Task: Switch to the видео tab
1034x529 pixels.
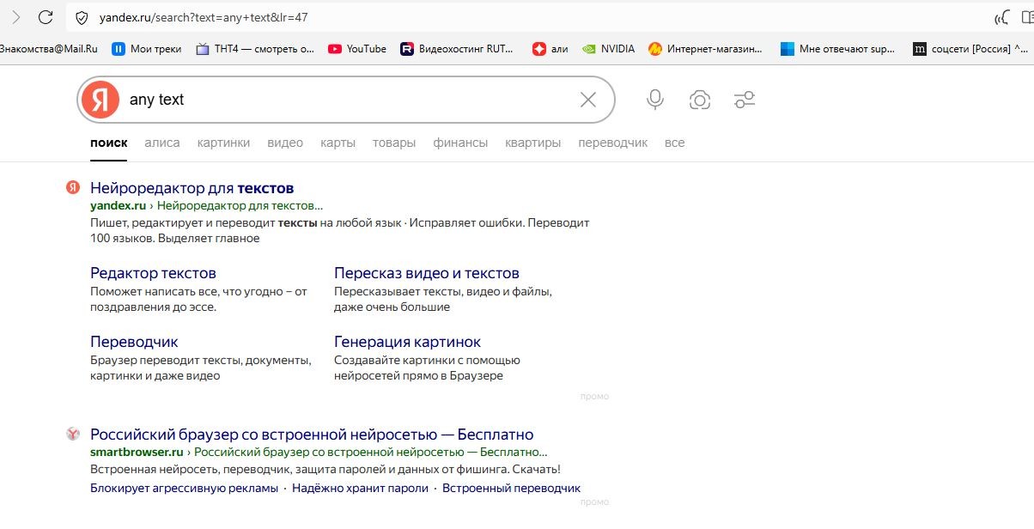Action: click(285, 143)
